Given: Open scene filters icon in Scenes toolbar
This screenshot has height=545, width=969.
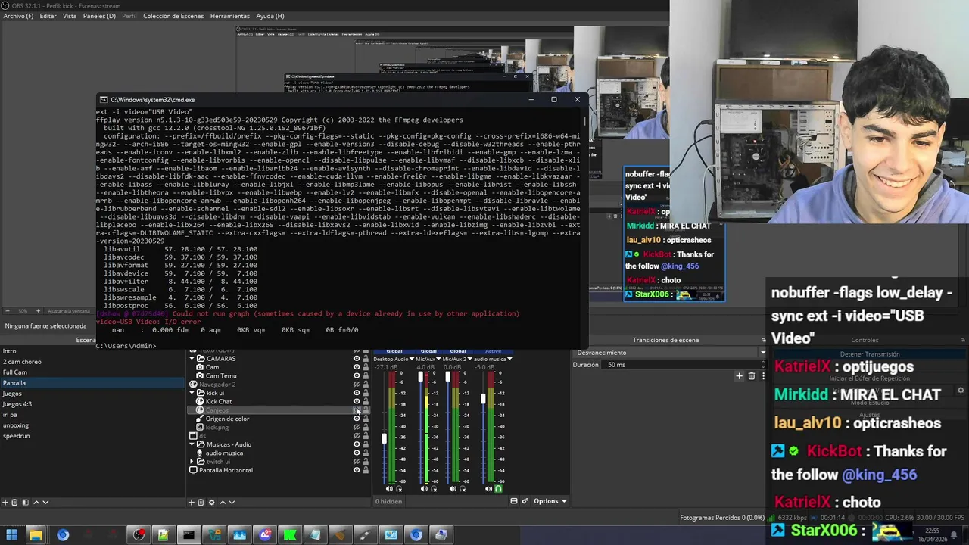Looking at the screenshot, I should click(x=25, y=502).
